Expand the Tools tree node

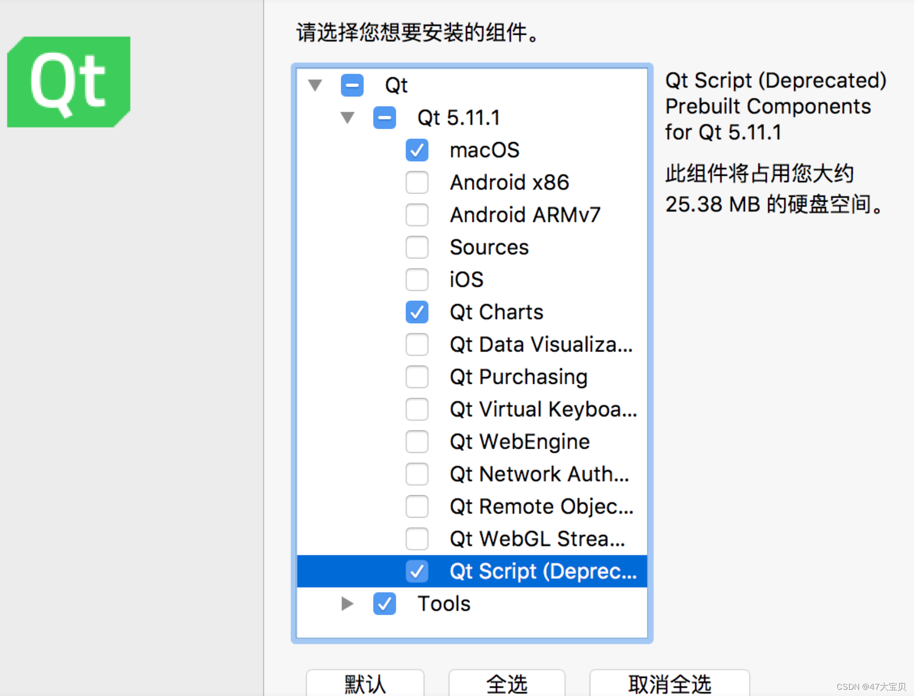point(347,604)
